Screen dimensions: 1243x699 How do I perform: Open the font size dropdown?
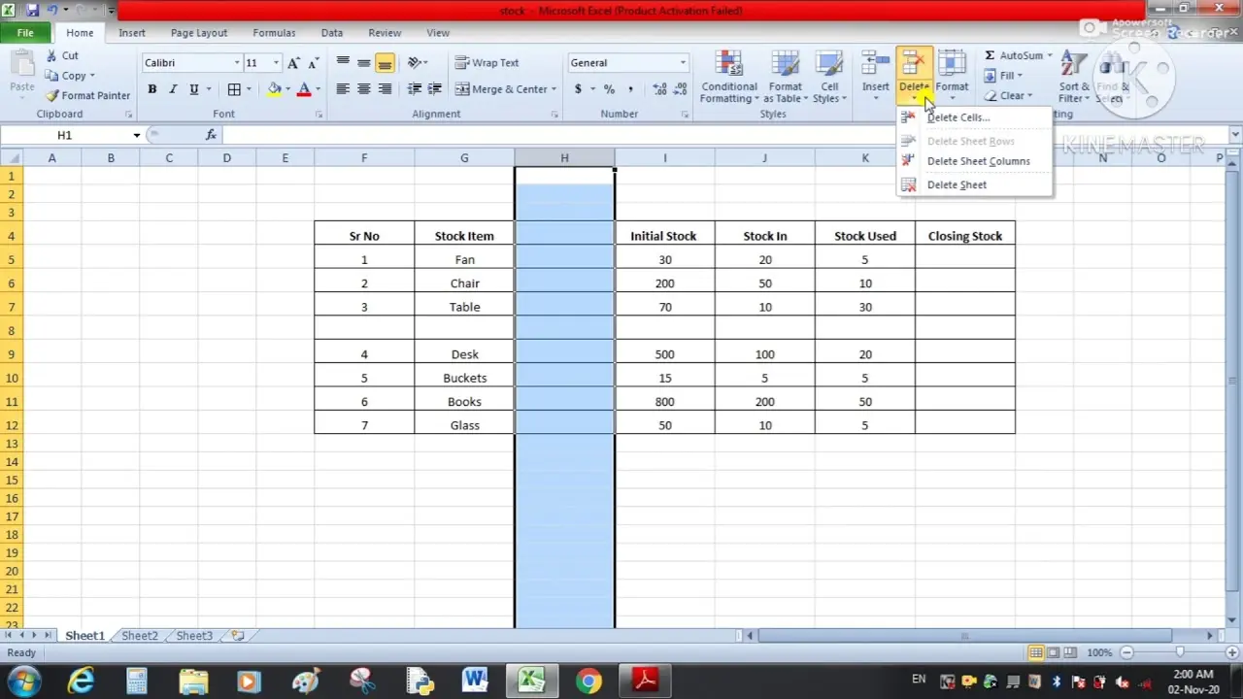(x=276, y=63)
